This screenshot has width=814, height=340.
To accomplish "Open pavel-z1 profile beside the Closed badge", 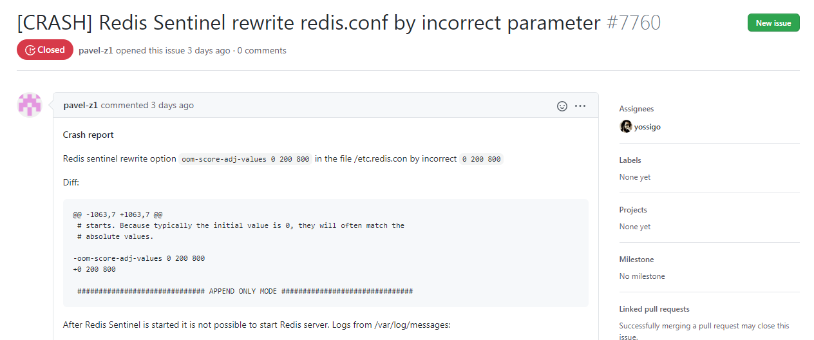I will pyautogui.click(x=96, y=50).
